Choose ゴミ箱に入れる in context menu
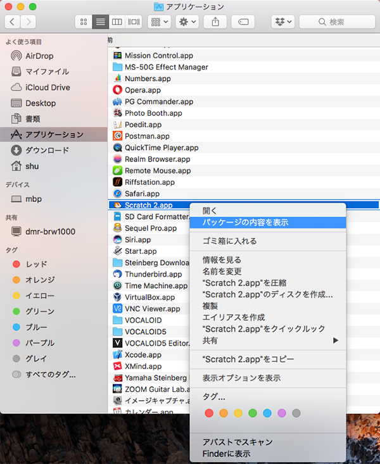The width and height of the screenshot is (380, 464). 268,241
